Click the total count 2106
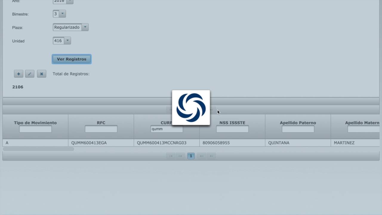The width and height of the screenshot is (382, 215). (18, 87)
